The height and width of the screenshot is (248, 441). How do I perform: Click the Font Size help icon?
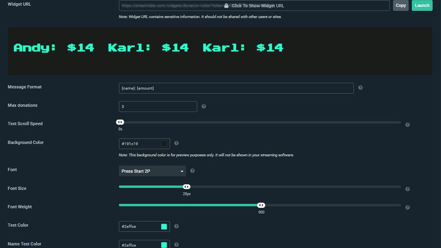pyautogui.click(x=407, y=189)
